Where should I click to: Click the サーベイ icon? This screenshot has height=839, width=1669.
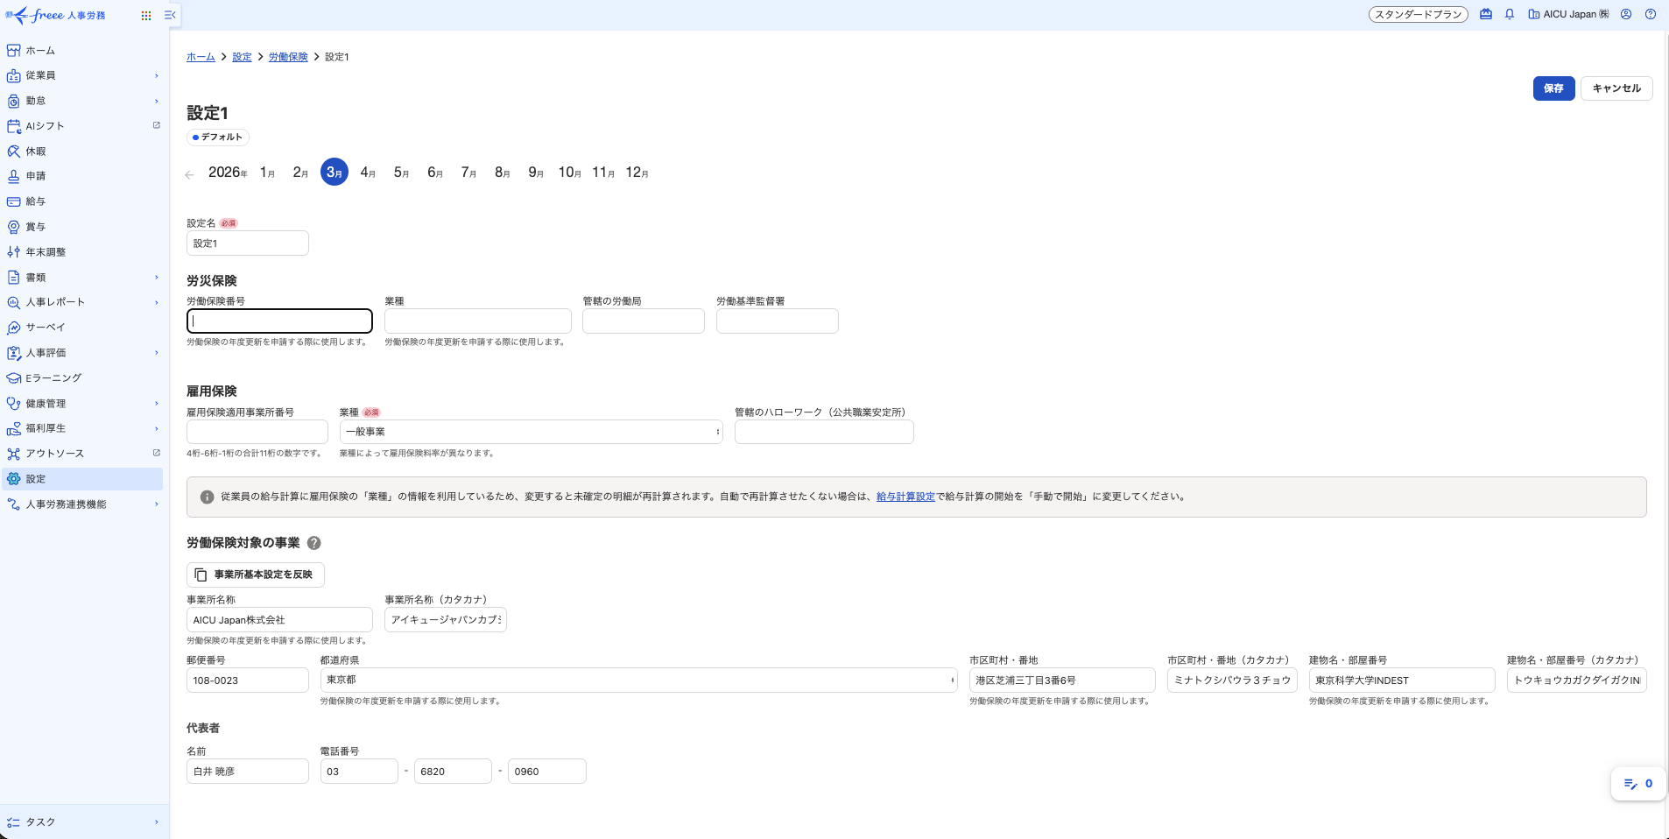(14, 328)
